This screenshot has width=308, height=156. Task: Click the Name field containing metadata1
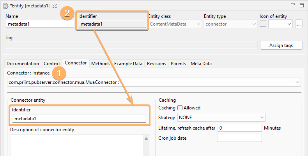(39, 24)
